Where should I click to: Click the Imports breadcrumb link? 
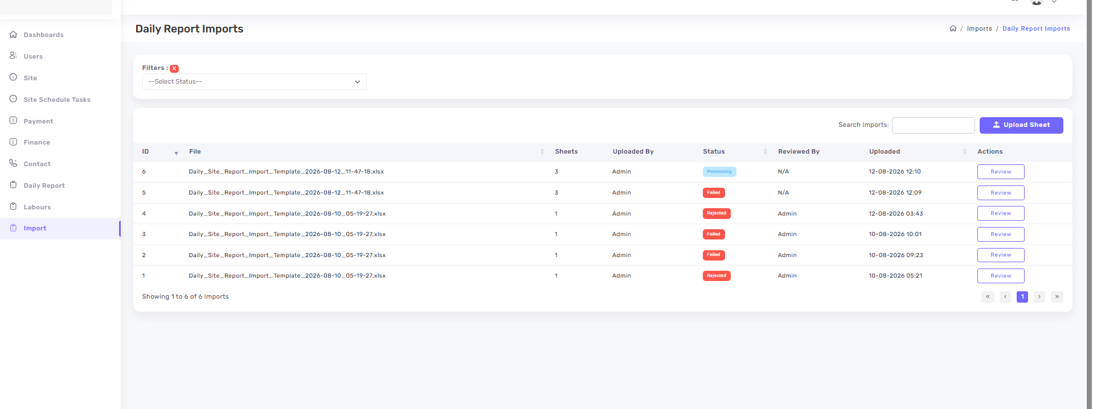(x=979, y=28)
